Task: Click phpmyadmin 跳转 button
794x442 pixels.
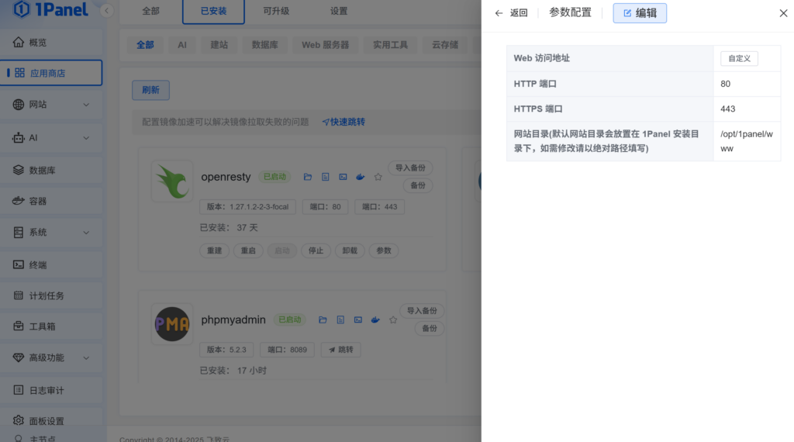Action: point(341,350)
